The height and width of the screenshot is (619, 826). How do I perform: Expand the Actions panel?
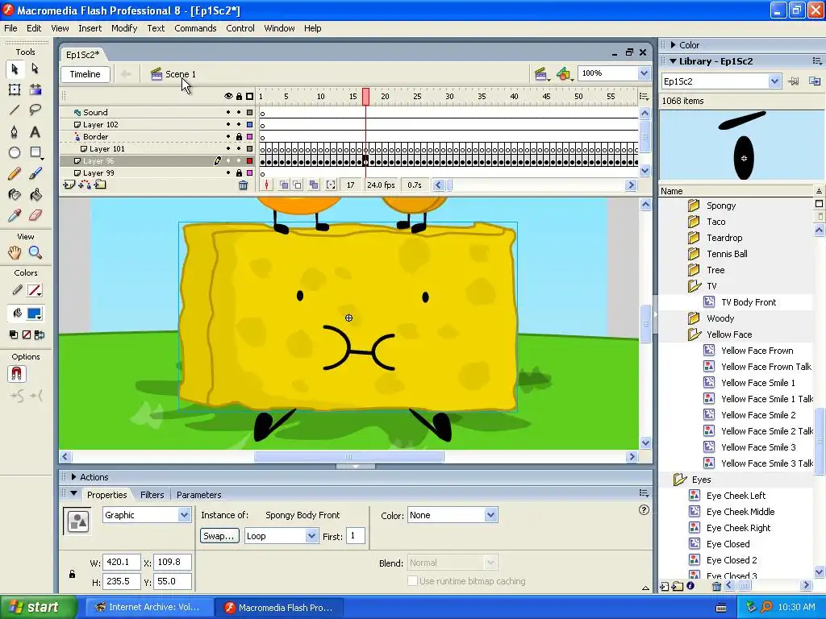(x=73, y=477)
